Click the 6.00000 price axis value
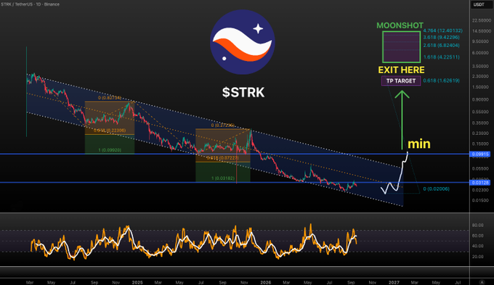This screenshot has height=285, width=494. tap(480, 53)
